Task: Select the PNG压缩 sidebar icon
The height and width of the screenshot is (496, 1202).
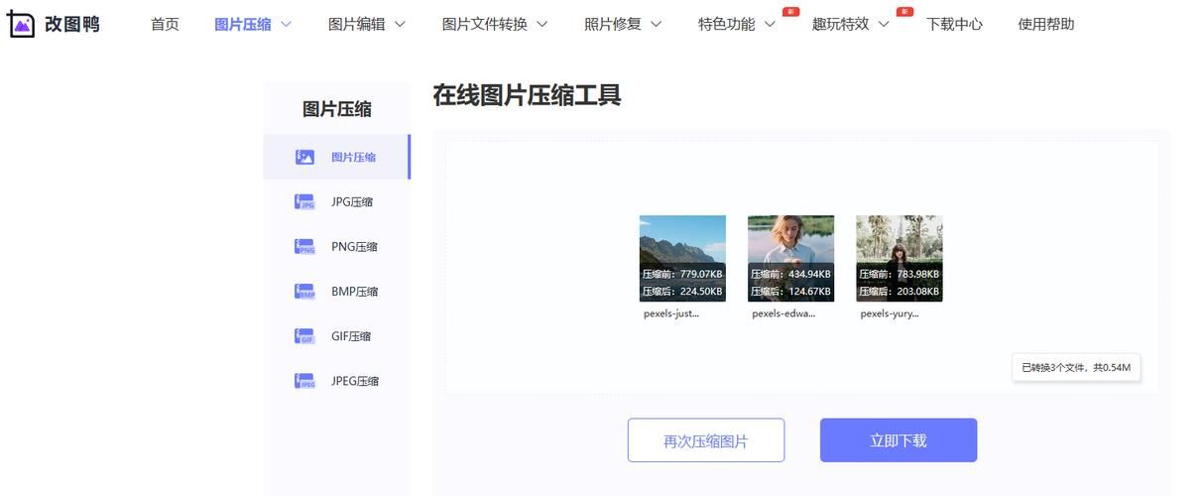Action: pyautogui.click(x=304, y=246)
